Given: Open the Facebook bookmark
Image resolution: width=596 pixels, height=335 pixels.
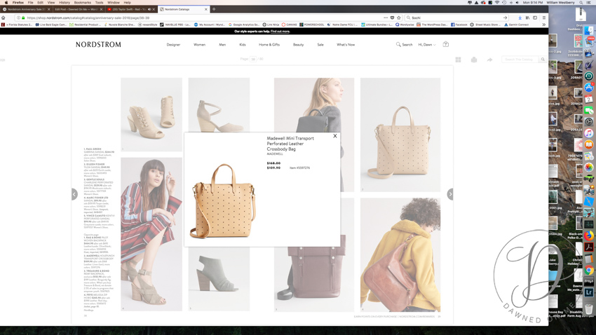Looking at the screenshot, I should pyautogui.click(x=459, y=25).
